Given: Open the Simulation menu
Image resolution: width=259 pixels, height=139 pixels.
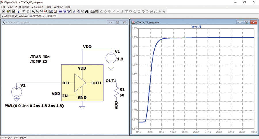Looking at the screenshot, I should point(37,7).
